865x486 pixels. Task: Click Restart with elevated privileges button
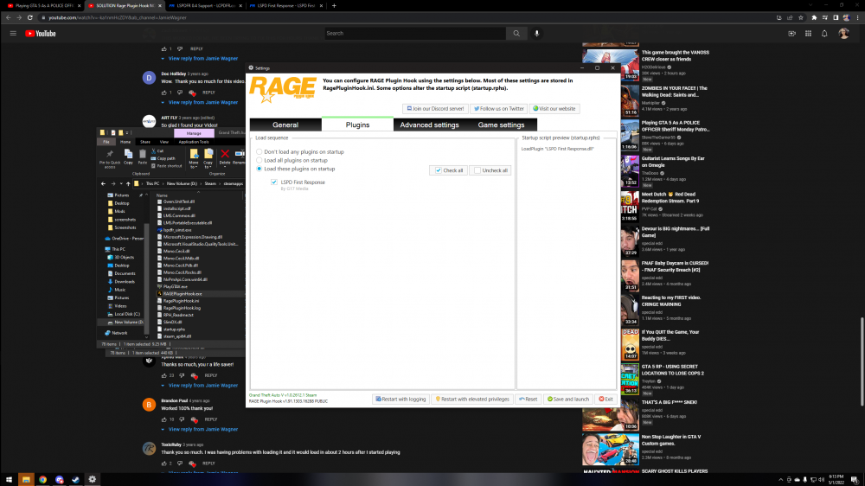[x=472, y=399]
